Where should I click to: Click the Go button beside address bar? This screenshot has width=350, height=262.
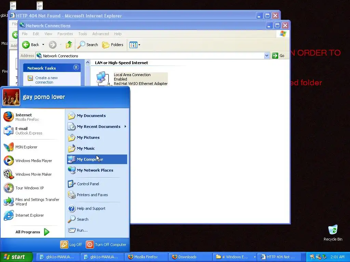(278, 56)
